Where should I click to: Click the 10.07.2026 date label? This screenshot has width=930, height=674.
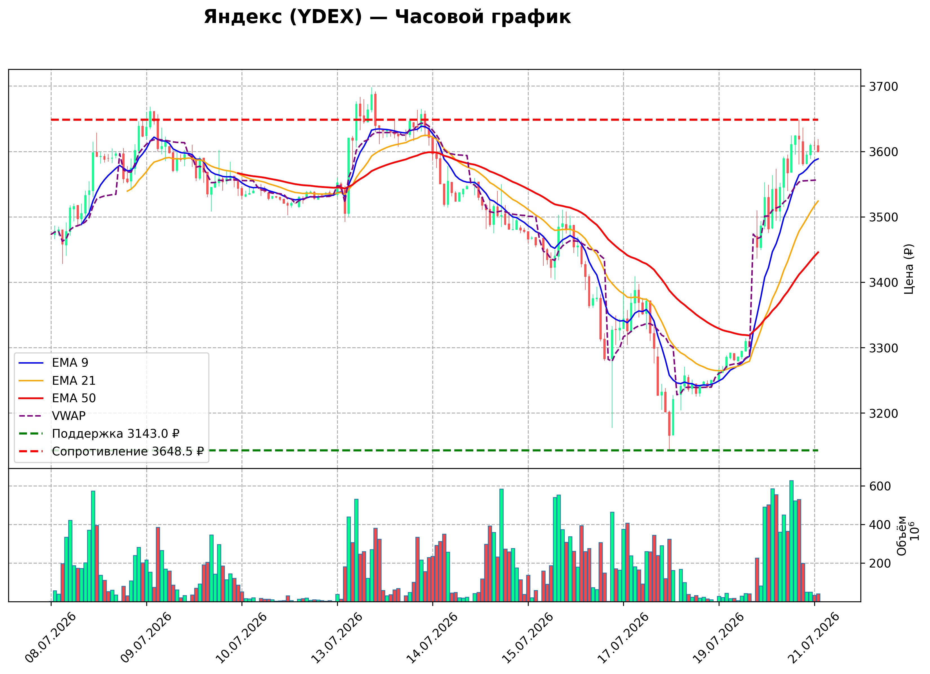(242, 638)
